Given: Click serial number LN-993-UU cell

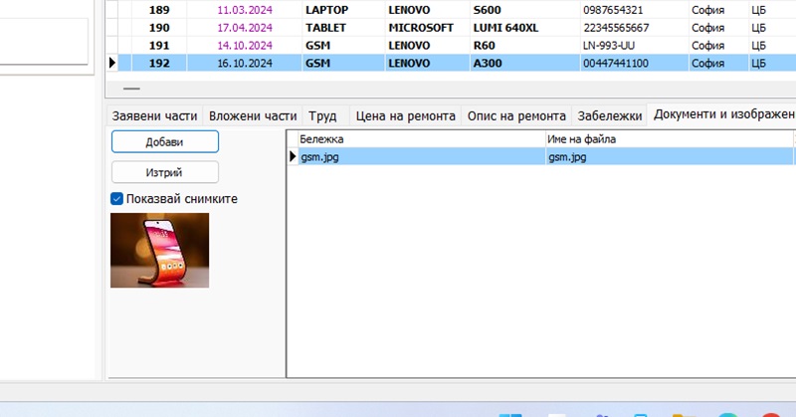Looking at the screenshot, I should click(635, 45).
